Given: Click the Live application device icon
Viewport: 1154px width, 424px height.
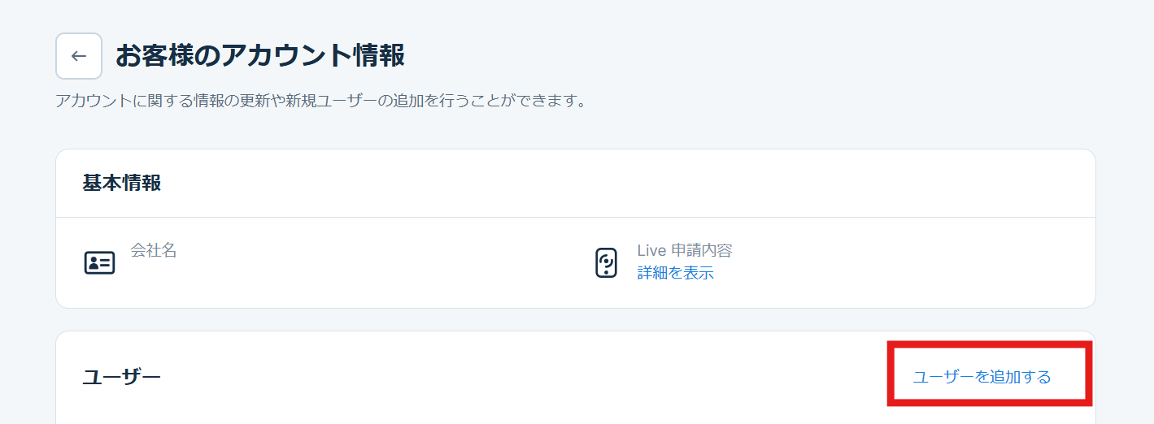Looking at the screenshot, I should coord(607,263).
